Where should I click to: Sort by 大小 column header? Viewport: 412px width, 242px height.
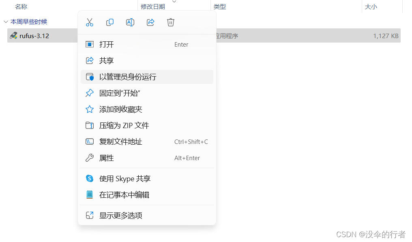(371, 6)
